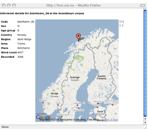Click the Eesti Estonia map label
This screenshot has width=148, height=130.
(x=100, y=113)
